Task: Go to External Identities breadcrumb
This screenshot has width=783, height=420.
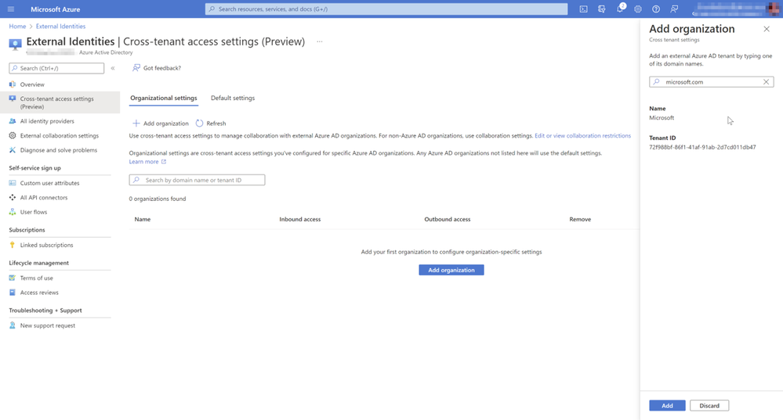Action: (60, 27)
